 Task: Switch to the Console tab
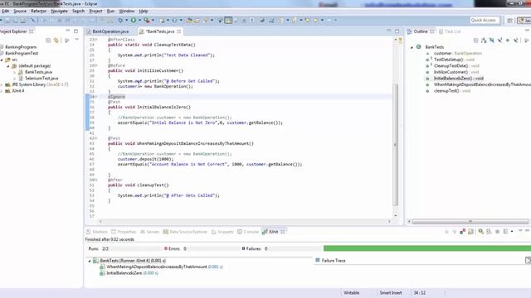click(x=248, y=232)
